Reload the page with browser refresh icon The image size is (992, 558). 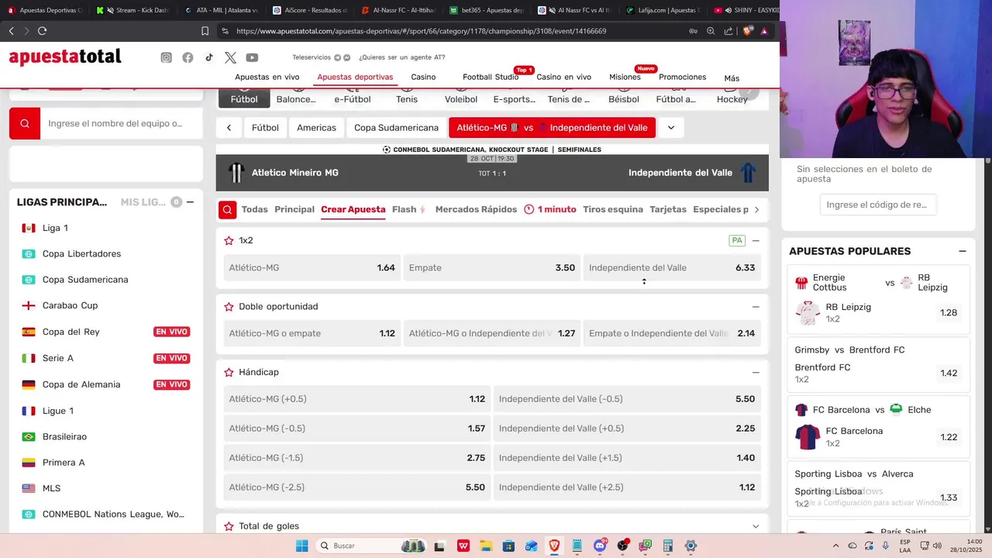[42, 31]
